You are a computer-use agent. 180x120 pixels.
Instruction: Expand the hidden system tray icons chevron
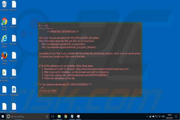147,116
